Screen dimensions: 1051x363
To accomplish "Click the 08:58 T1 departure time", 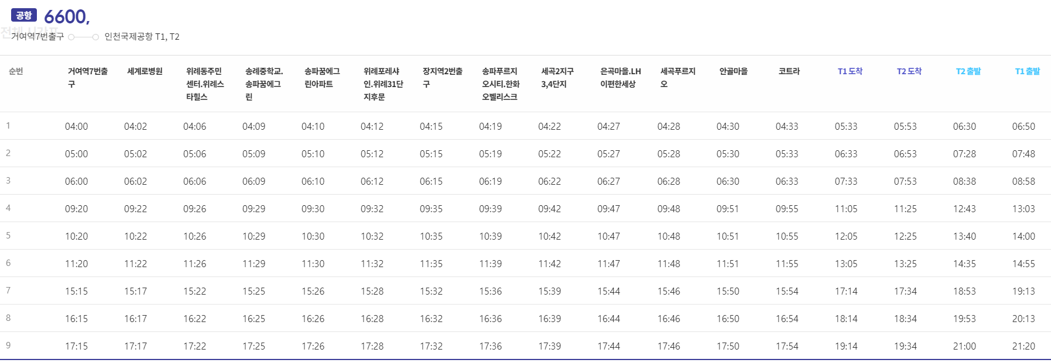I will pos(1023,181).
